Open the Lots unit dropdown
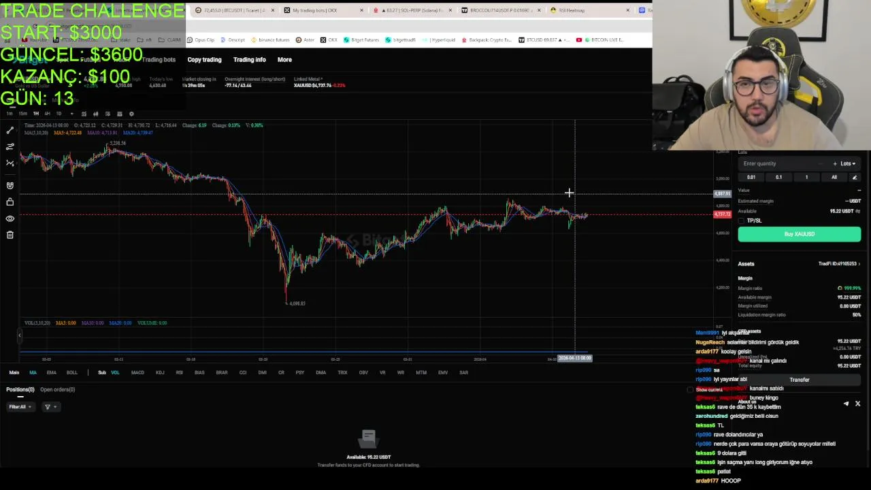 coord(848,163)
